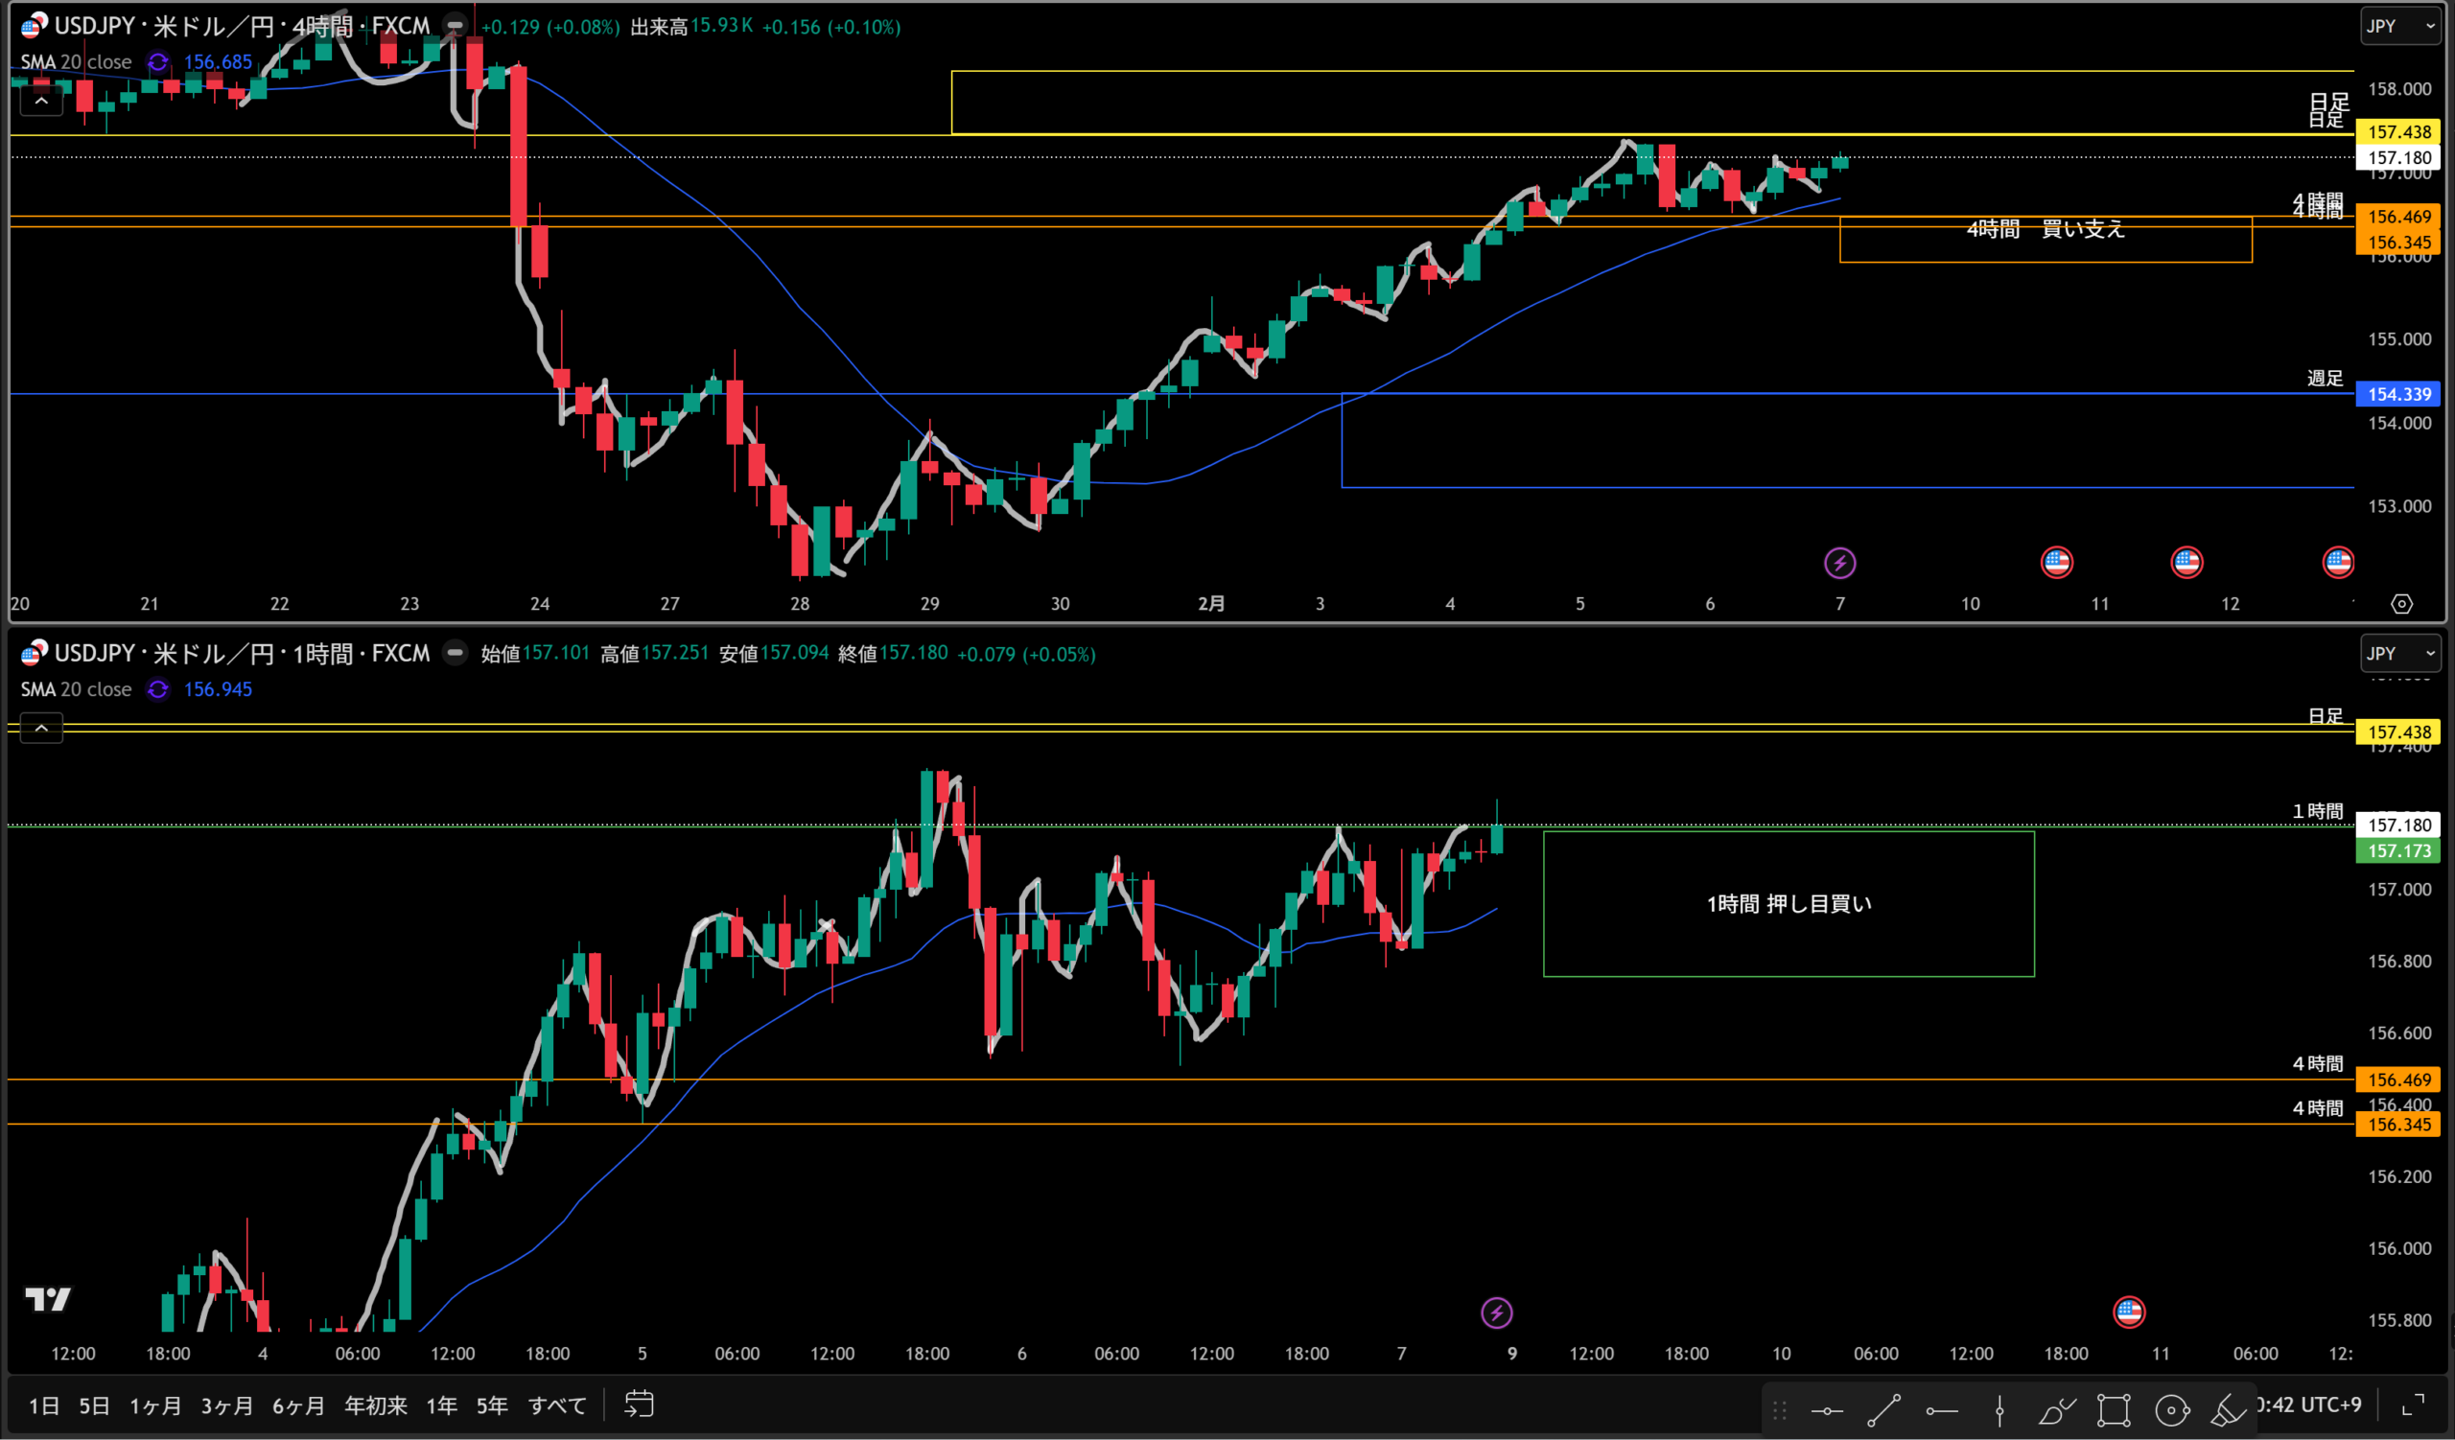Click the すべて range button
The image size is (2455, 1440).
[x=557, y=1405]
